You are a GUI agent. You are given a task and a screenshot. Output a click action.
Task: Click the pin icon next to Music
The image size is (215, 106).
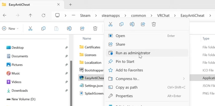click(66, 73)
